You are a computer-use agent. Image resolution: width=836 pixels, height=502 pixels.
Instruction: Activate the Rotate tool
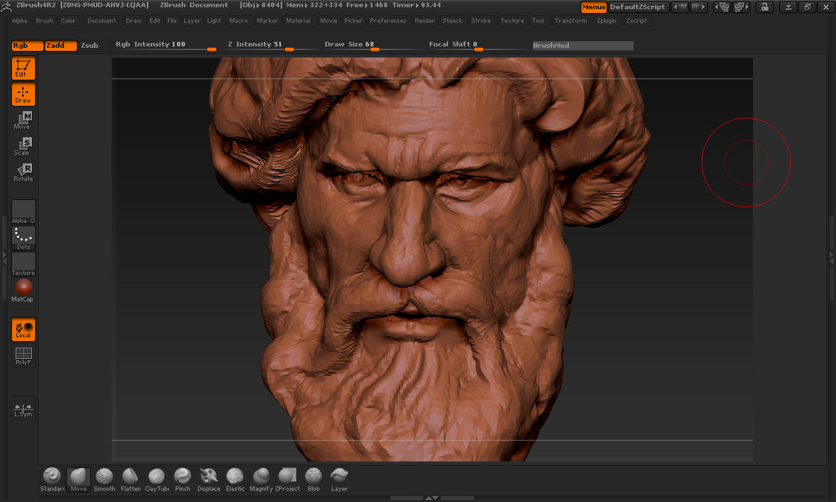(24, 173)
